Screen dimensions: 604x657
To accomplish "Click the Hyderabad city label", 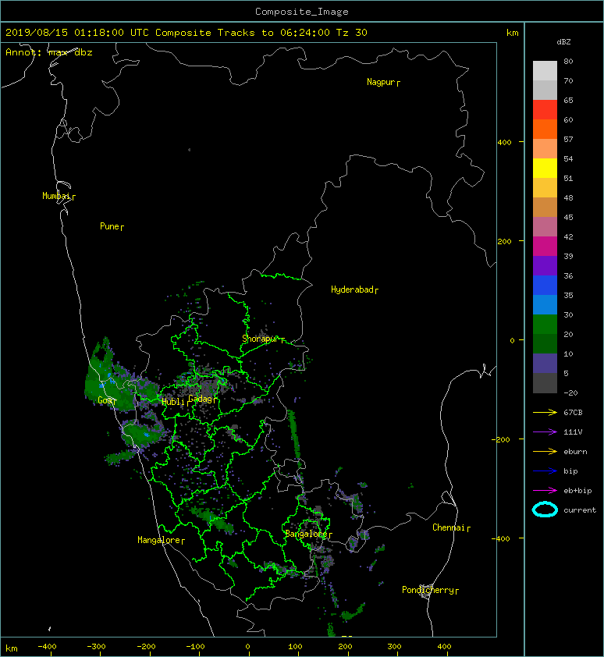I will pos(352,289).
